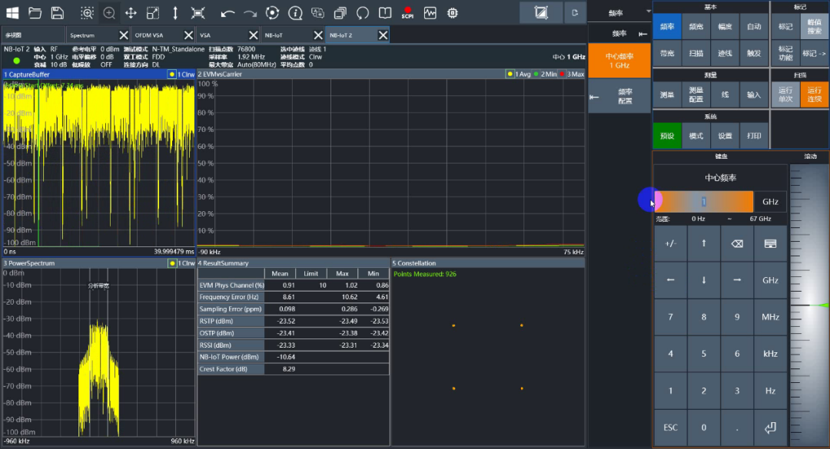This screenshot has width=830, height=449.
Task: Click the right arrow key on keypad
Action: (737, 280)
